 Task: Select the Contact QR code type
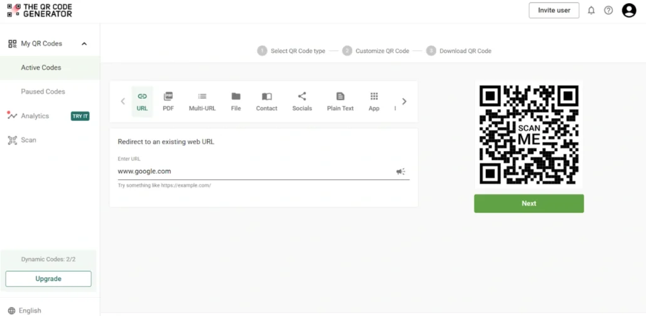267,101
